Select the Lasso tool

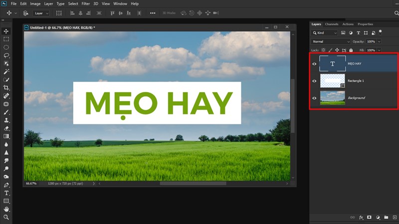6,55
